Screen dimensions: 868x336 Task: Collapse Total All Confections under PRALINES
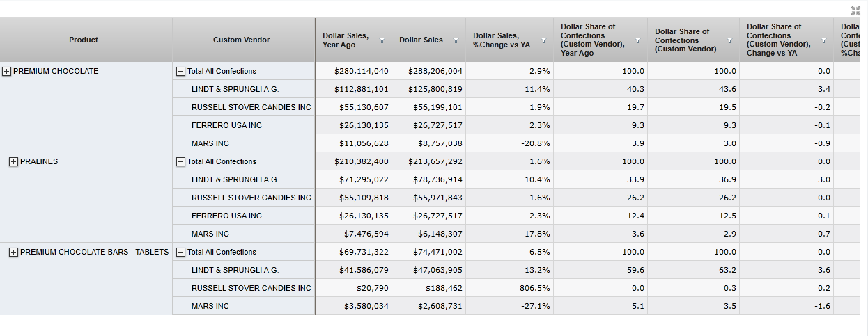[x=181, y=161]
